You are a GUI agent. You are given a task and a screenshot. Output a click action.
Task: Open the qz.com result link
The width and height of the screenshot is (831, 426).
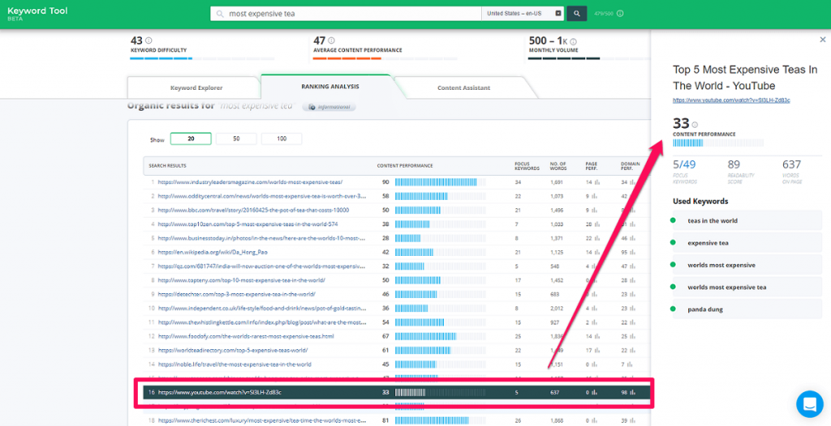[x=262, y=266]
